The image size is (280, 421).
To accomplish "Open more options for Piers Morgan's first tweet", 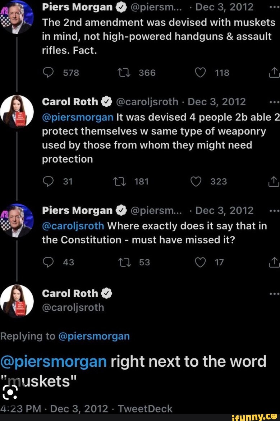I will pos(274,7).
